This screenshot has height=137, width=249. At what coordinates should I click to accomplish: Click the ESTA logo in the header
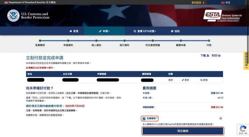[x=223, y=16]
